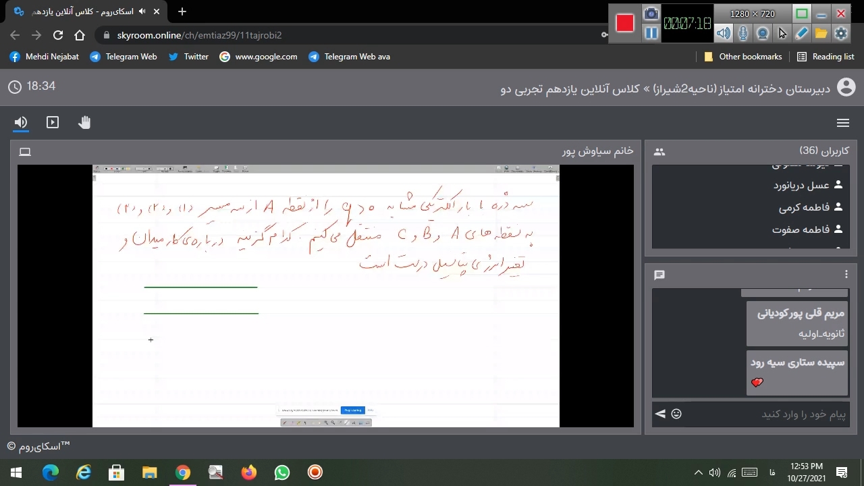Toggle Skyroom speaker sound
This screenshot has height=486, width=864.
[x=21, y=122]
